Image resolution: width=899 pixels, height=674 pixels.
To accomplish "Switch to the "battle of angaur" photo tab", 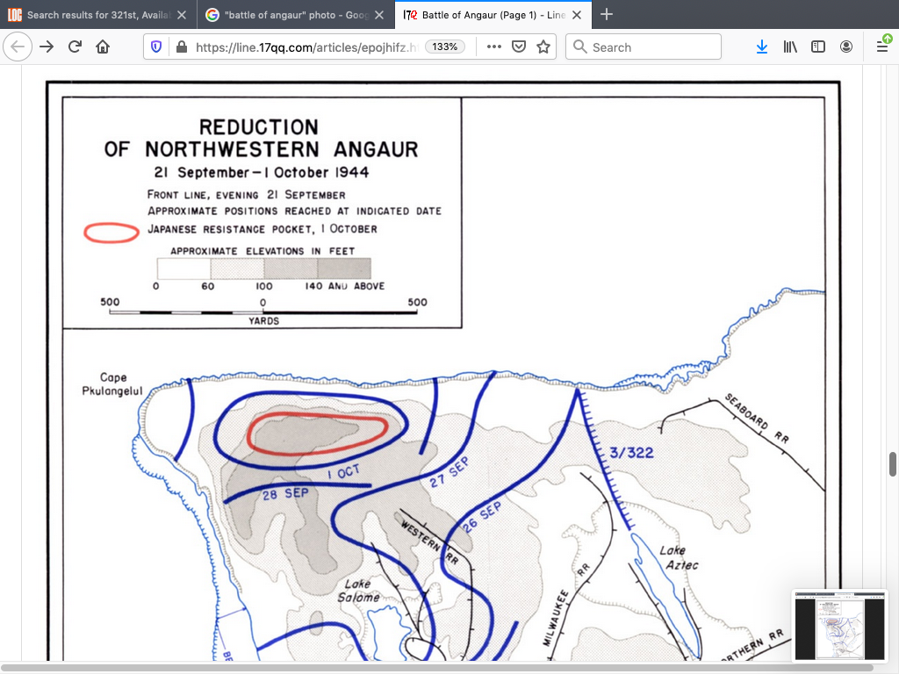I will (x=294, y=15).
